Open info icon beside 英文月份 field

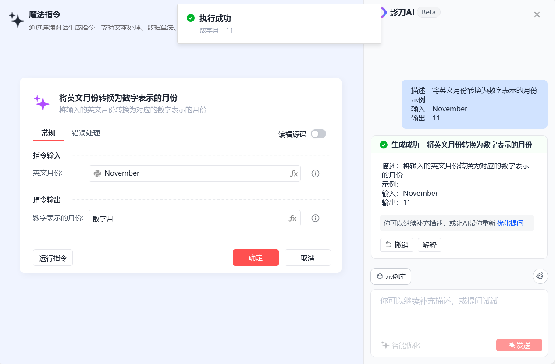(315, 173)
